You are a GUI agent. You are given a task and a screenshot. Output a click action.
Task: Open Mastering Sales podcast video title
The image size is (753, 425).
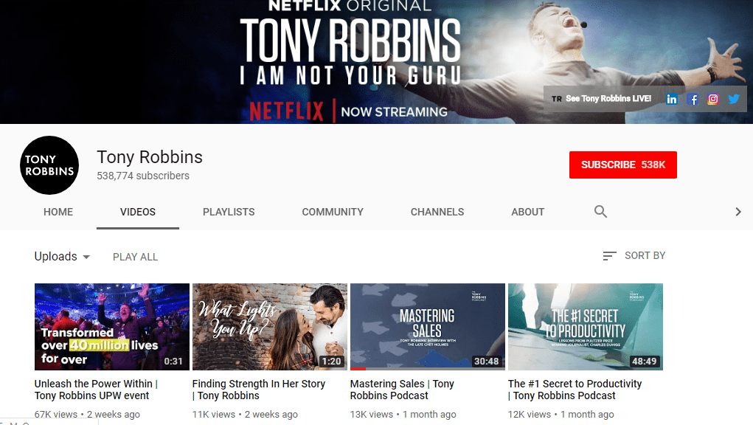point(402,390)
